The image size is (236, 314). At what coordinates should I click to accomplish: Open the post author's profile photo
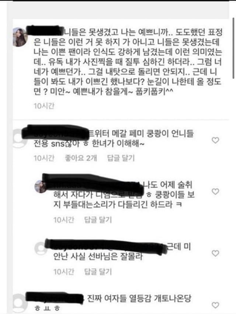pos(20,37)
